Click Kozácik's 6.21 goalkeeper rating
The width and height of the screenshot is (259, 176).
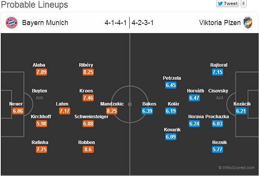point(241,111)
